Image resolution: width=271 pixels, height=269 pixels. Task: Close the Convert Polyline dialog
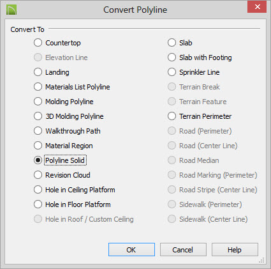pyautogui.click(x=257, y=7)
